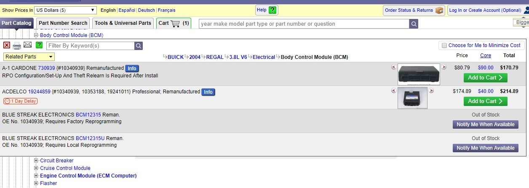Viewport: 529px width, 188px height.
Task: Switch language to Deutsch
Action: click(x=147, y=10)
